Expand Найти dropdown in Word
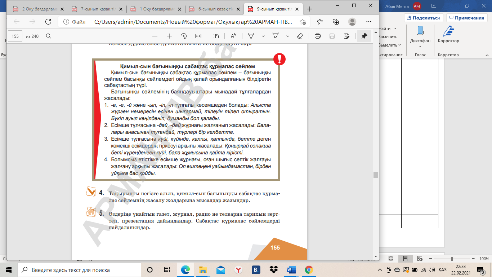The height and width of the screenshot is (277, 492). tap(395, 28)
